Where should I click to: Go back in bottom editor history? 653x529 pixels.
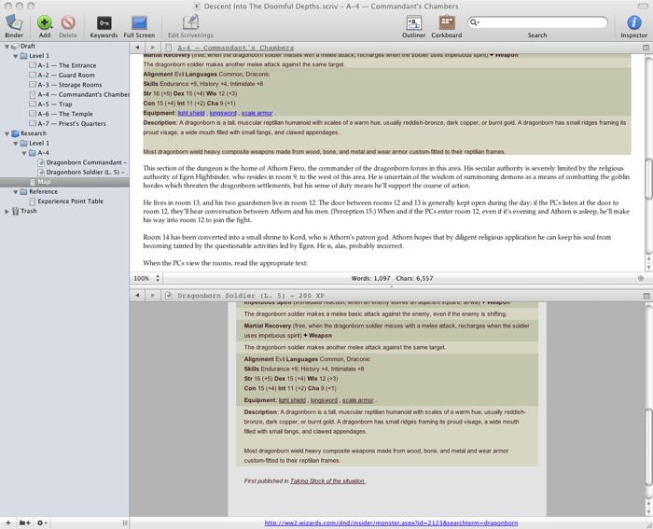tap(137, 296)
